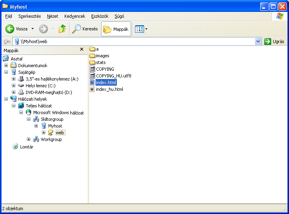
Task: Expand the Myhost tree node
Action: pyautogui.click(x=36, y=126)
